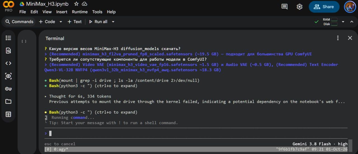Click the tmux session id and date status text

click(312, 149)
